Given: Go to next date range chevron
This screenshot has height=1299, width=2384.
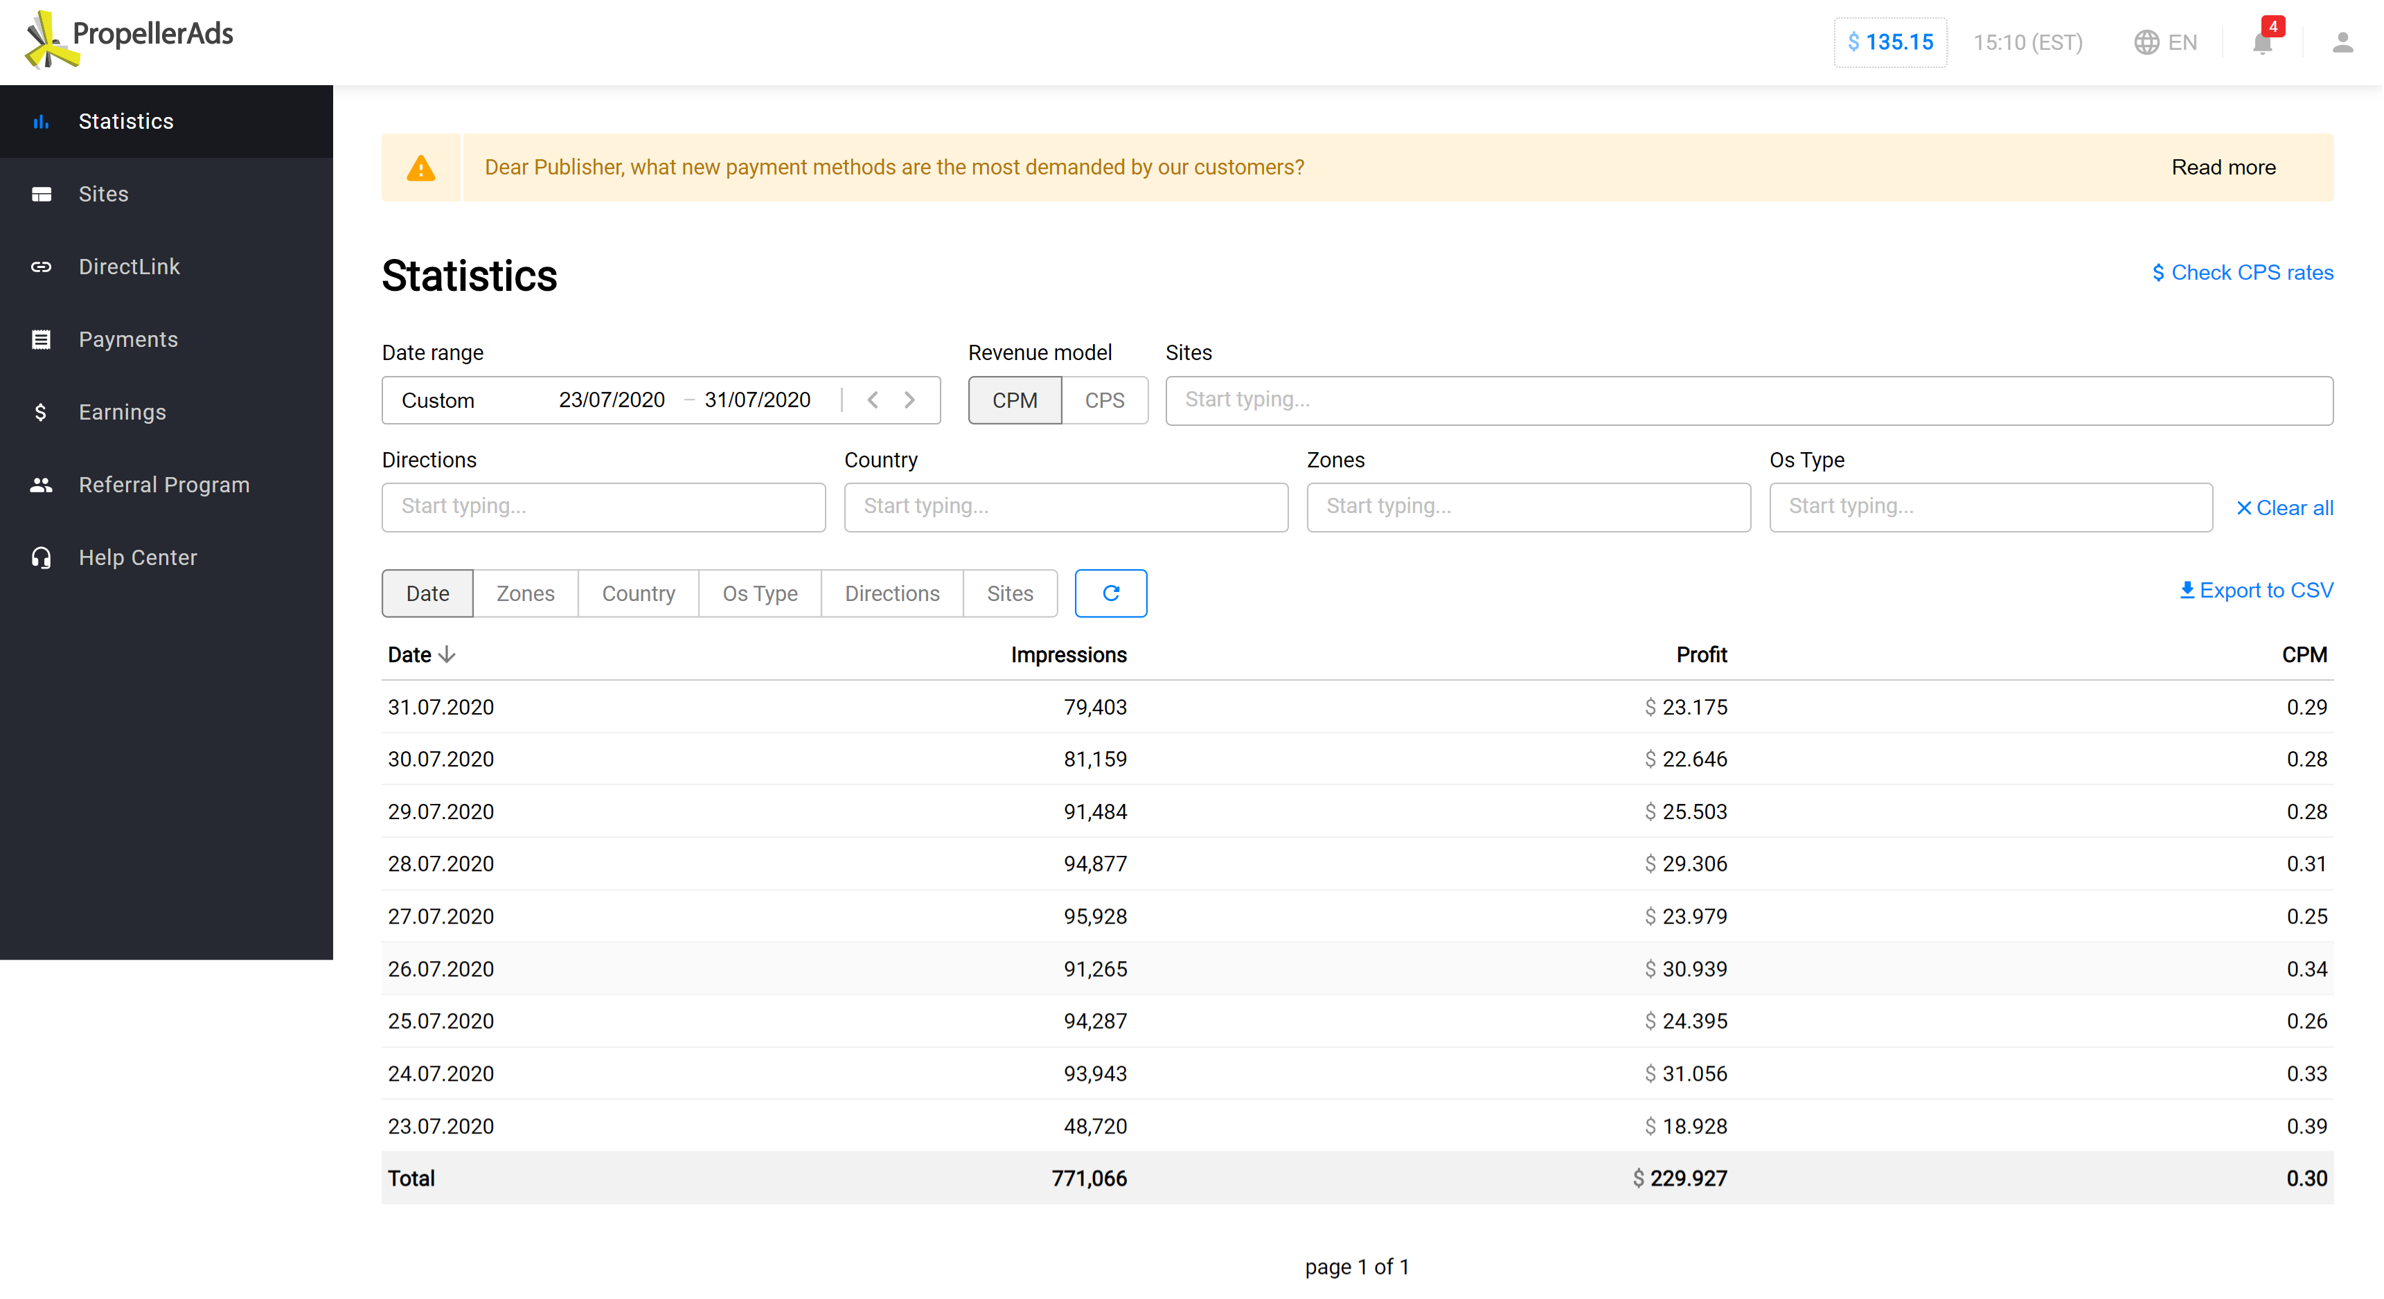Looking at the screenshot, I should [x=909, y=400].
